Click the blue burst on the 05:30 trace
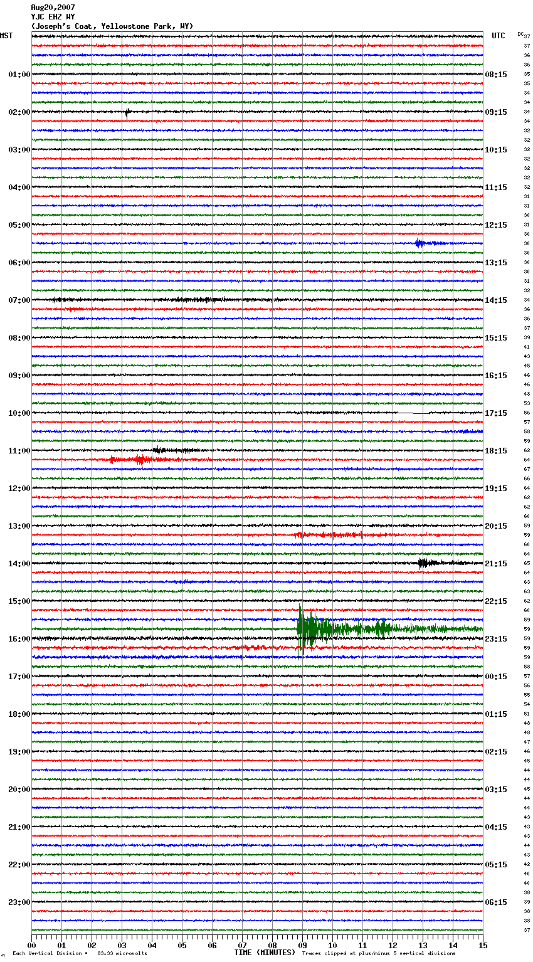The image size is (533, 962). (x=420, y=243)
